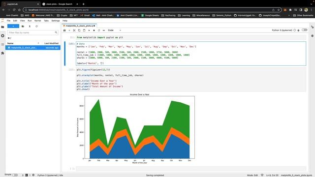Reload the browser page
The height and width of the screenshot is (177, 315).
point(14,10)
